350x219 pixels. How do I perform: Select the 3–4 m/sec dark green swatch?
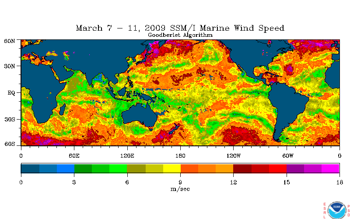[83, 168]
